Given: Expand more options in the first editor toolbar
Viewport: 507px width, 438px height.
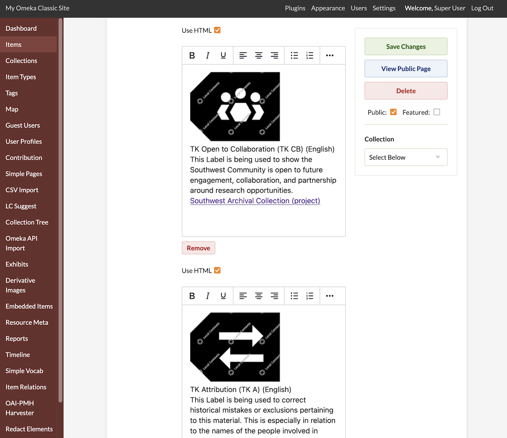Looking at the screenshot, I should [330, 55].
